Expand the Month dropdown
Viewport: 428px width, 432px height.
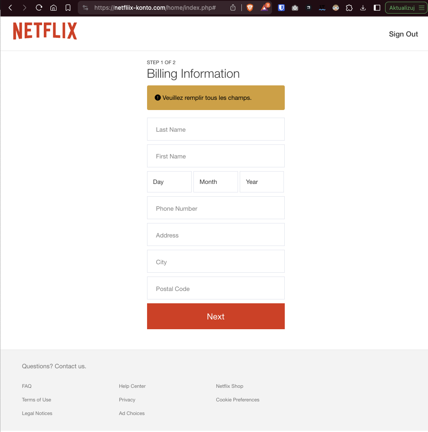tap(215, 182)
